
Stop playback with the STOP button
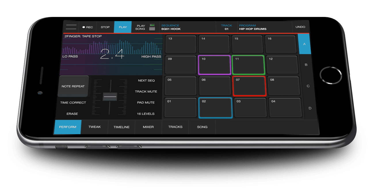[x=105, y=27]
